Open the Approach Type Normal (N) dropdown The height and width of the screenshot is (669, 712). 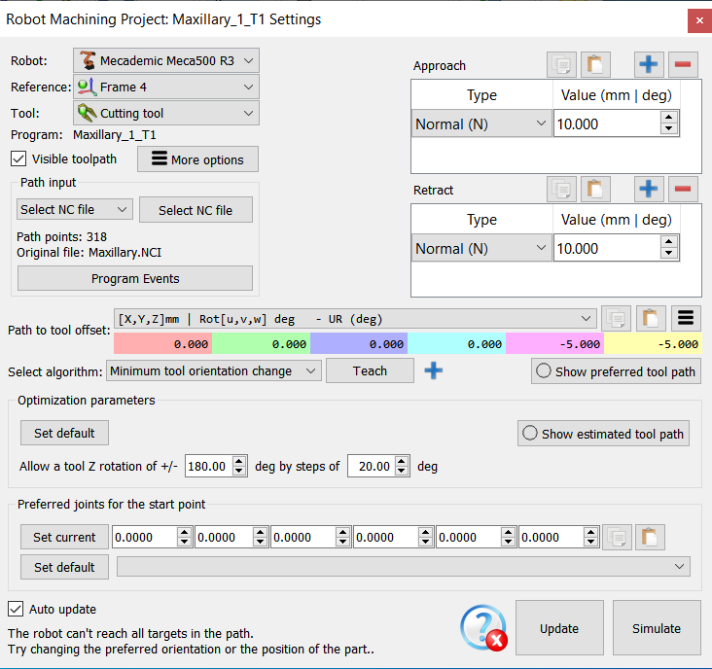pos(481,123)
